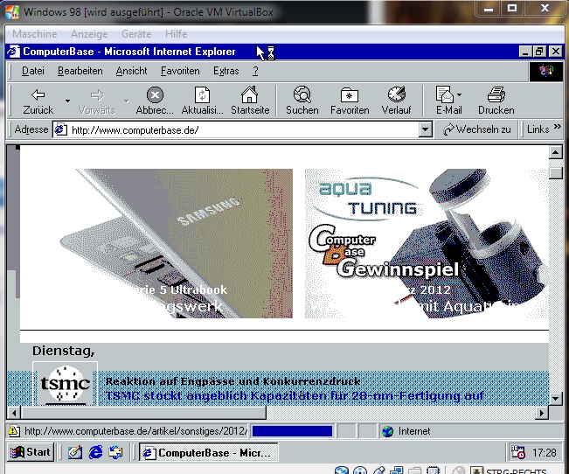Stop loading with the Abbrechen button
The image size is (569, 474).
point(155,101)
